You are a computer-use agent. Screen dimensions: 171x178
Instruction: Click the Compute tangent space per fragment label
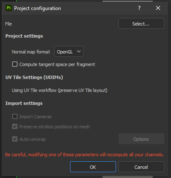[57, 64]
